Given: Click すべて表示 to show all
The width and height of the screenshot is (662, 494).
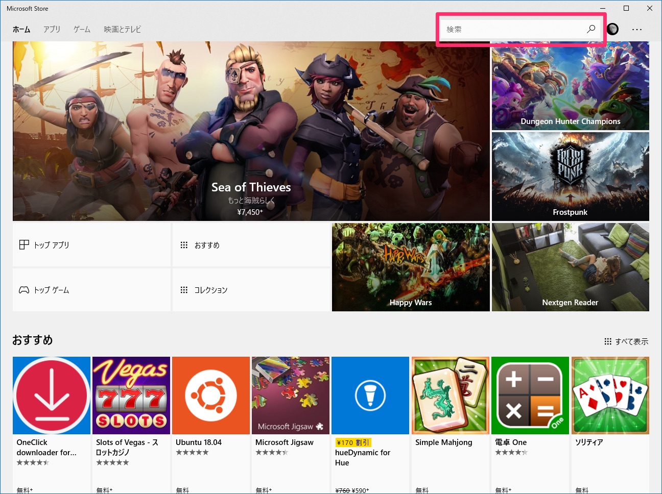Looking at the screenshot, I should click(626, 341).
